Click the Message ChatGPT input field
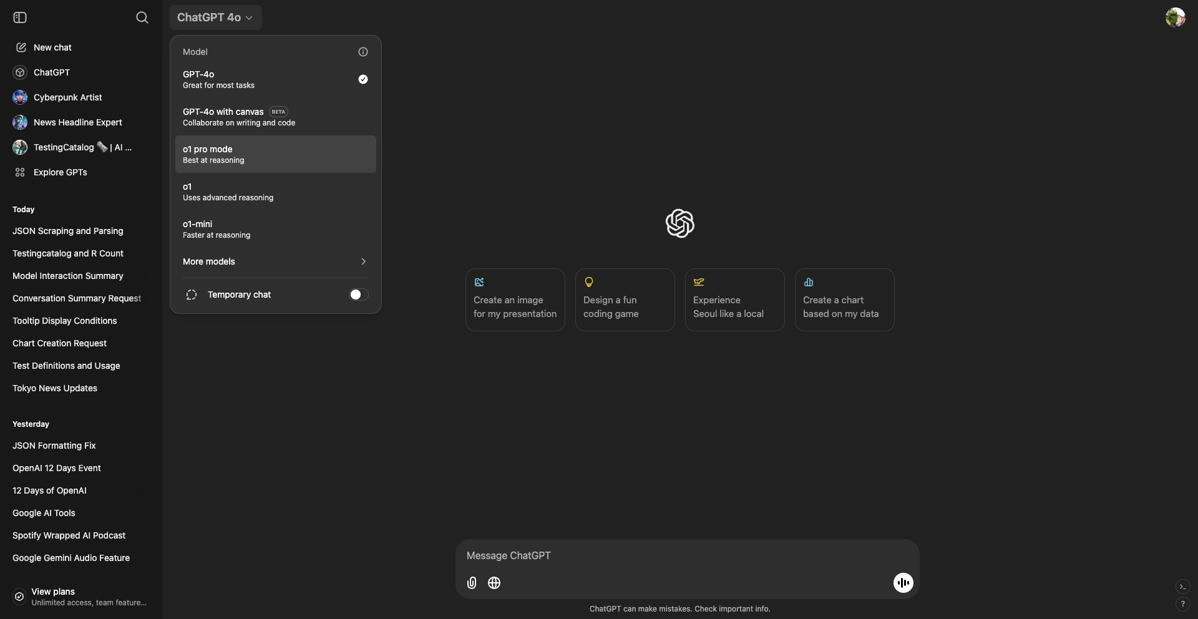This screenshot has width=1198, height=619. 688,555
